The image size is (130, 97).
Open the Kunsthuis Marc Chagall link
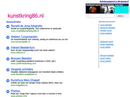[25, 80]
